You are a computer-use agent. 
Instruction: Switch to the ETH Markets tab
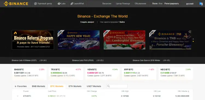point(75,86)
